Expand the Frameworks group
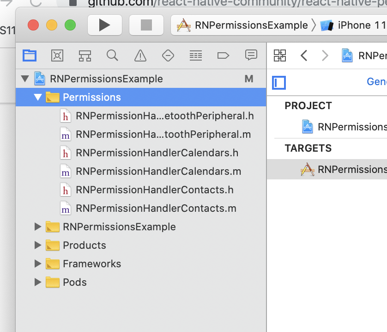Screen dimensions: 387x332 tap(37, 264)
